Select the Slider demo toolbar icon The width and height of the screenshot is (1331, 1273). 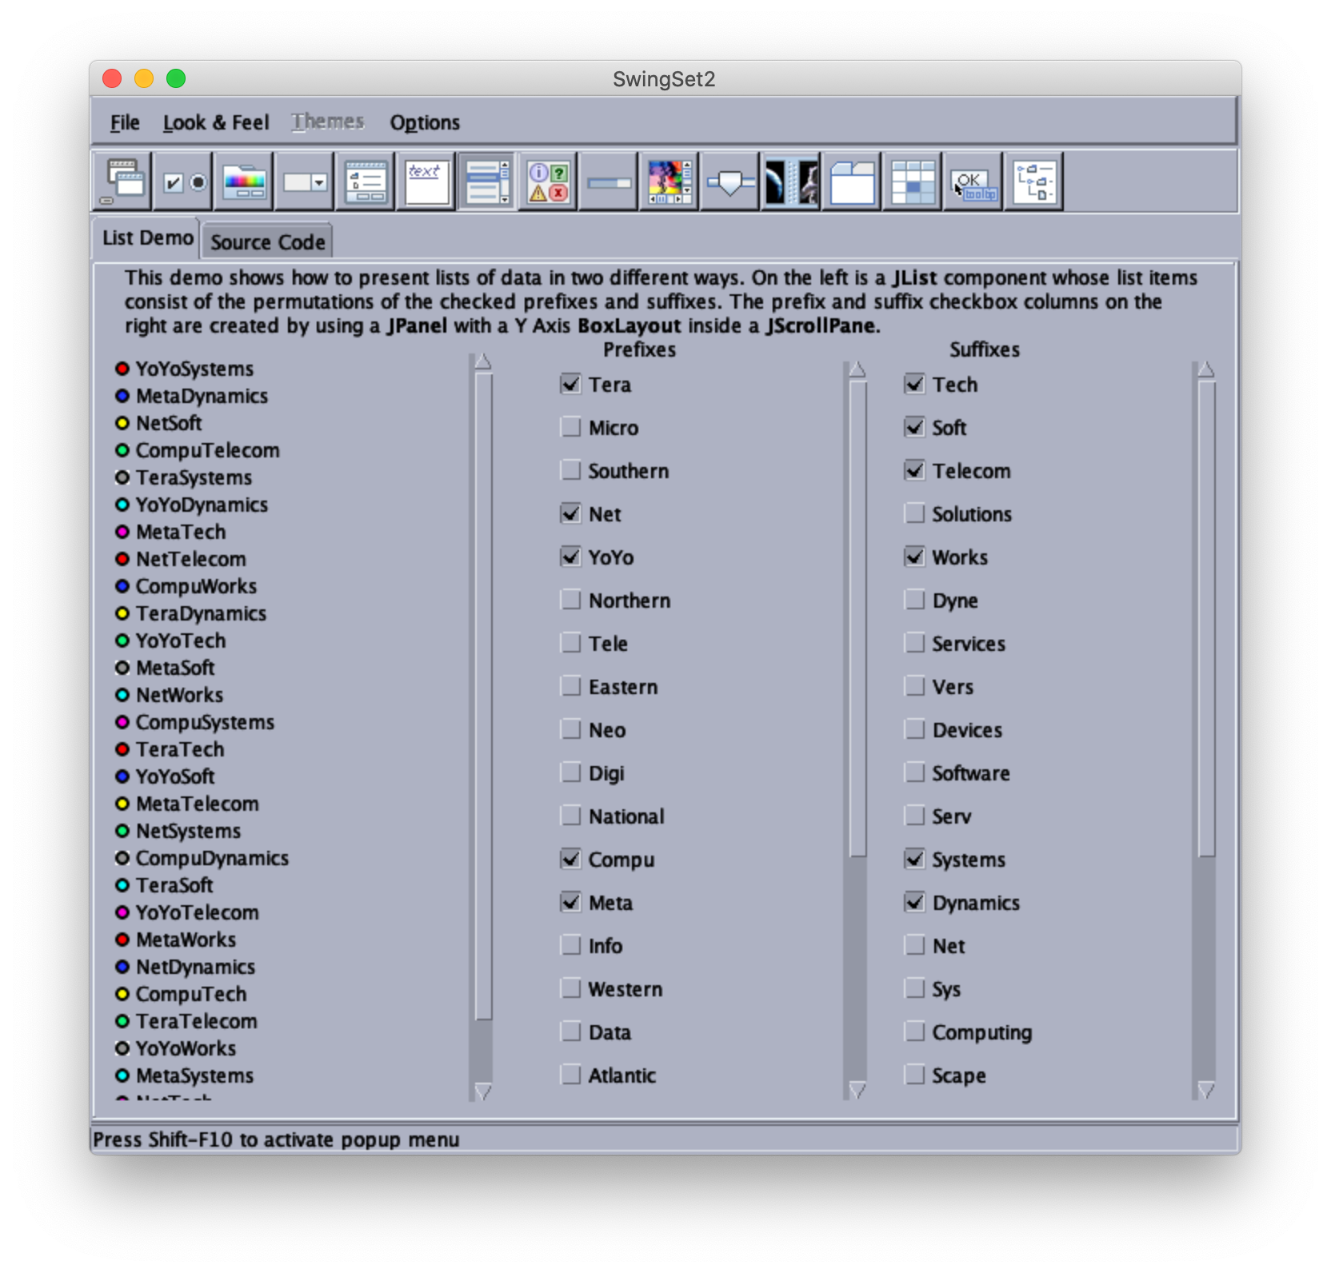coord(730,182)
